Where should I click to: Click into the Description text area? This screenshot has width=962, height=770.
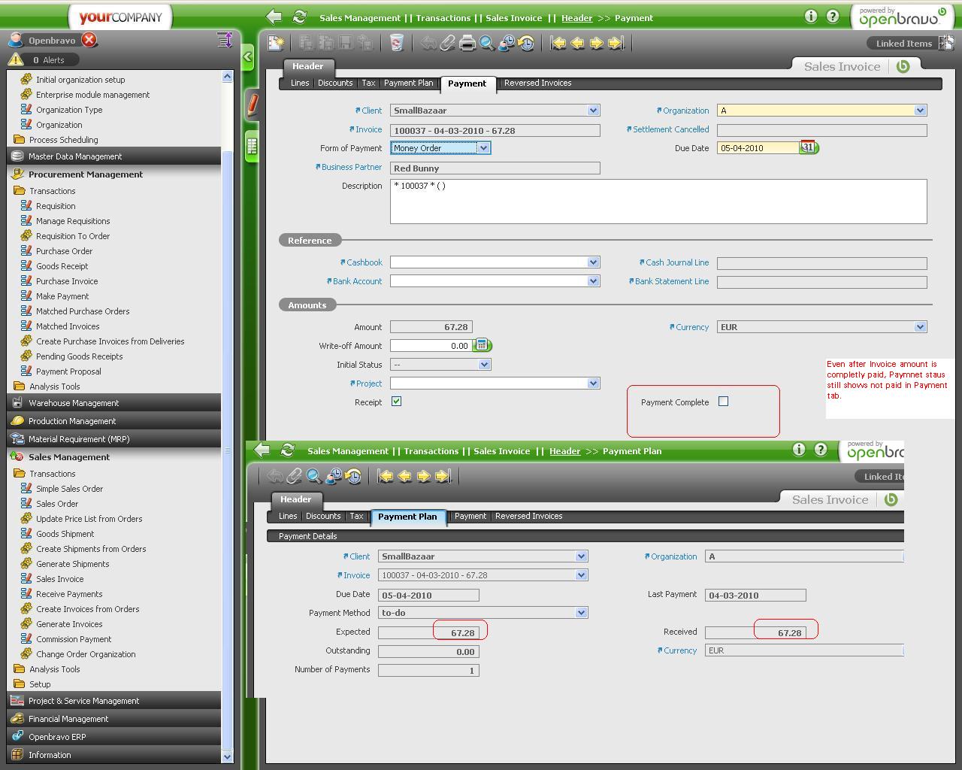pos(658,202)
